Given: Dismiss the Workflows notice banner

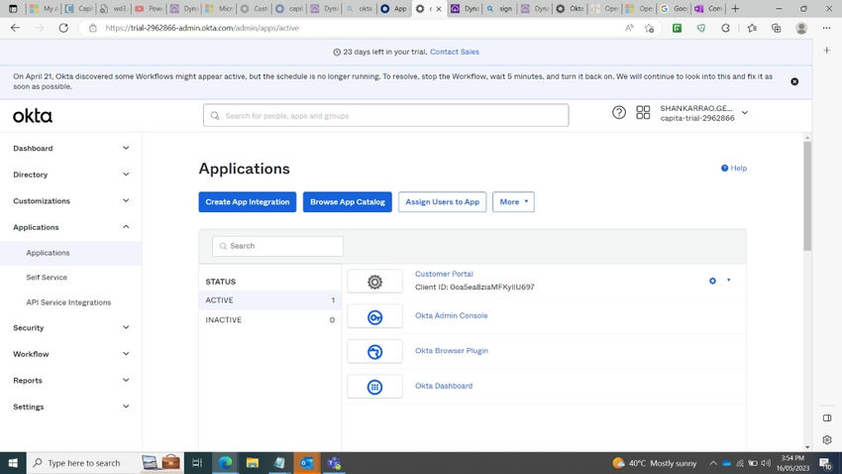Looking at the screenshot, I should (x=794, y=81).
